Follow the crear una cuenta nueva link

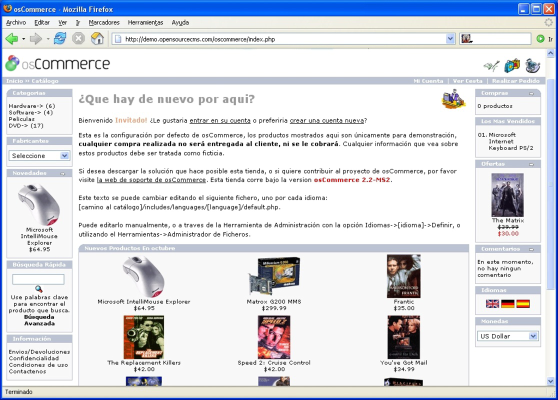pyautogui.click(x=326, y=120)
